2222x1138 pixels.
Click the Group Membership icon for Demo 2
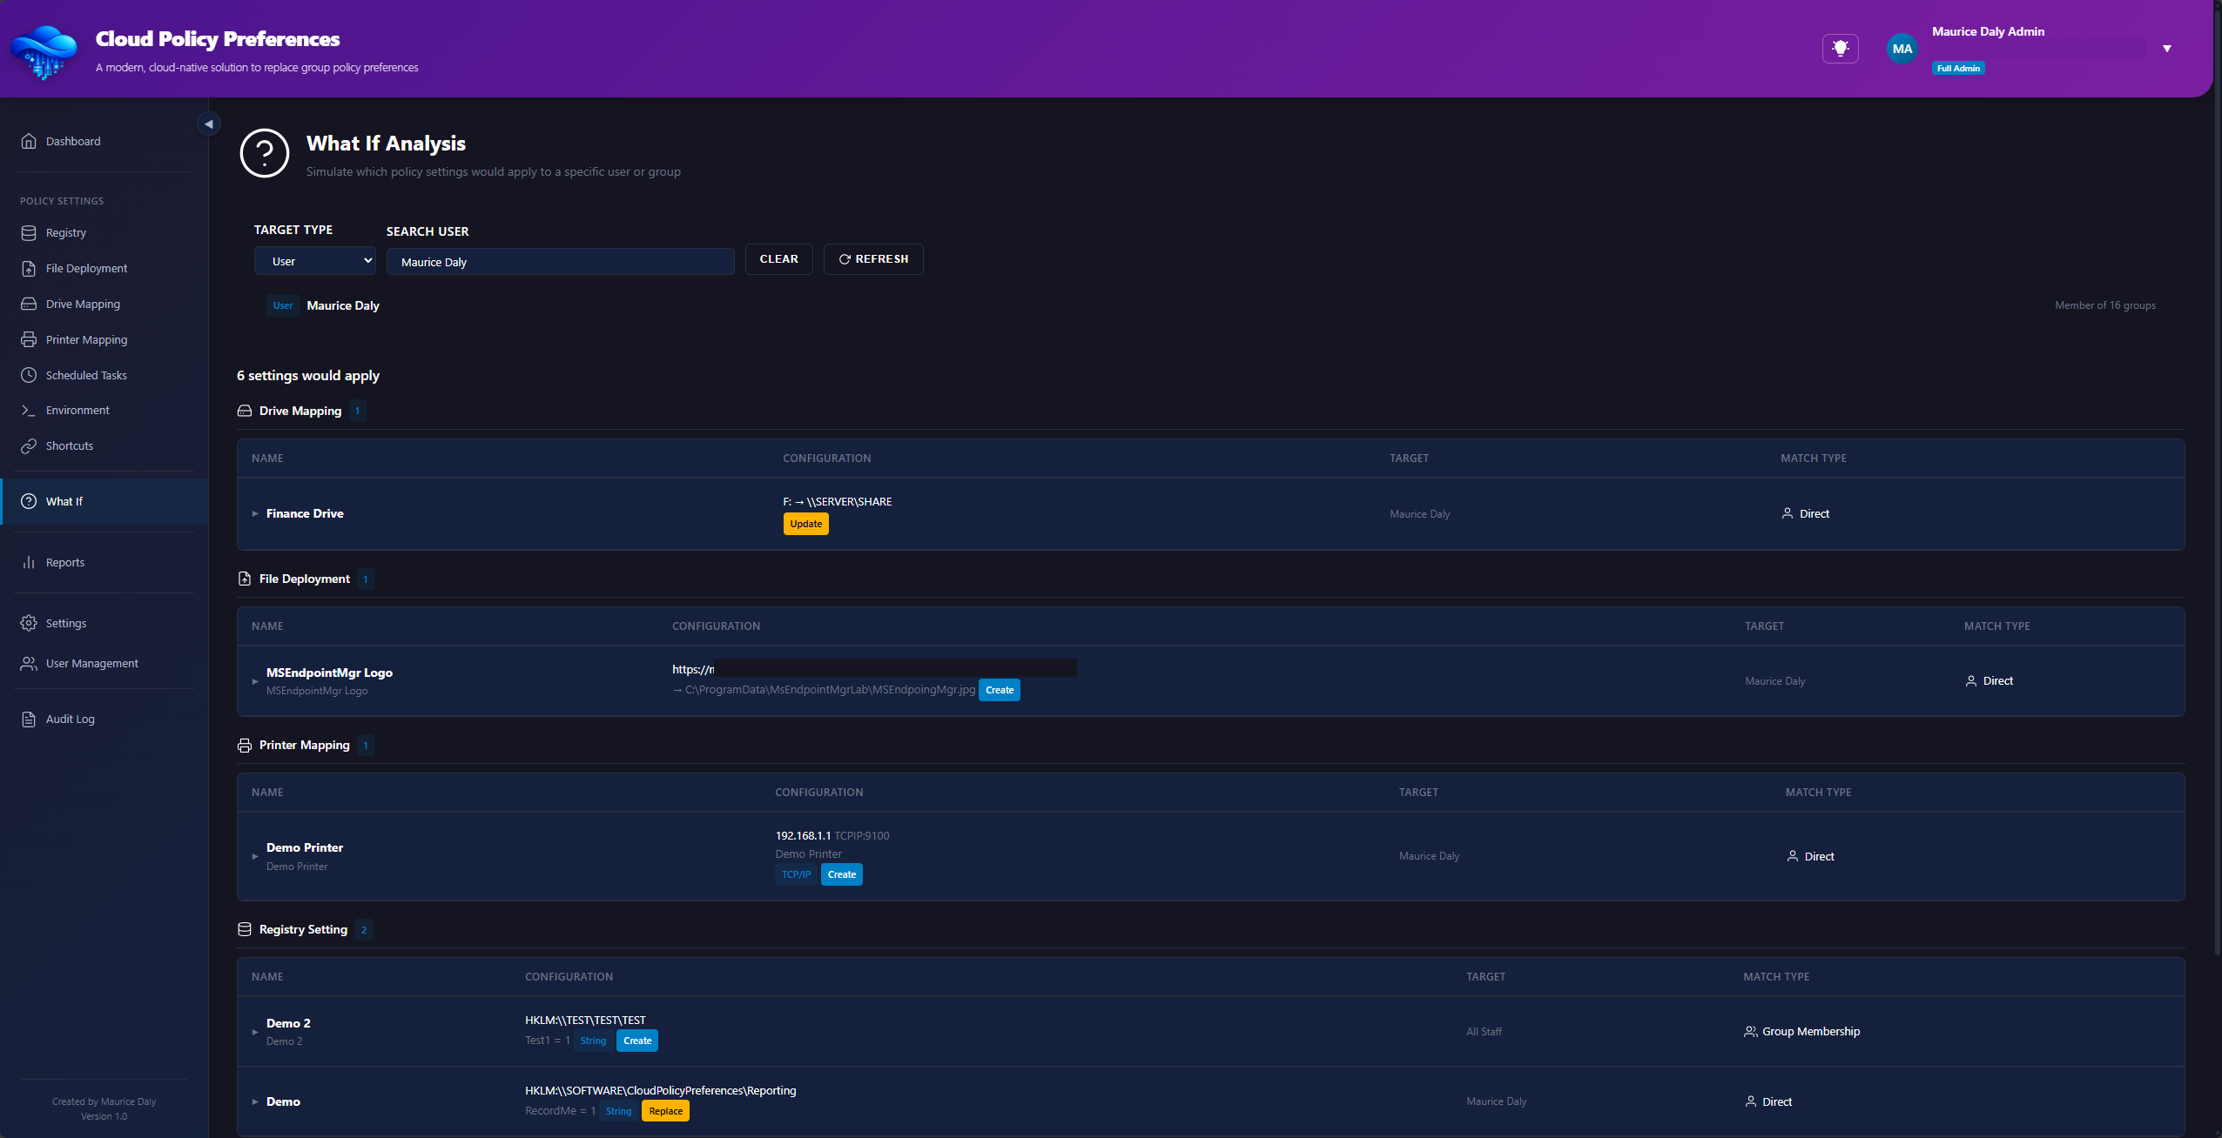[x=1750, y=1031]
